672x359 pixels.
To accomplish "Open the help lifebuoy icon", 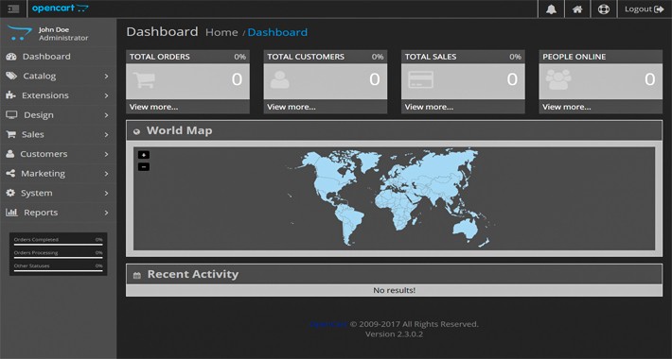I will 604,9.
